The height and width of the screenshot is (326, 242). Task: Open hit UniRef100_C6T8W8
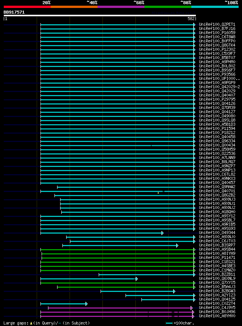point(217,37)
